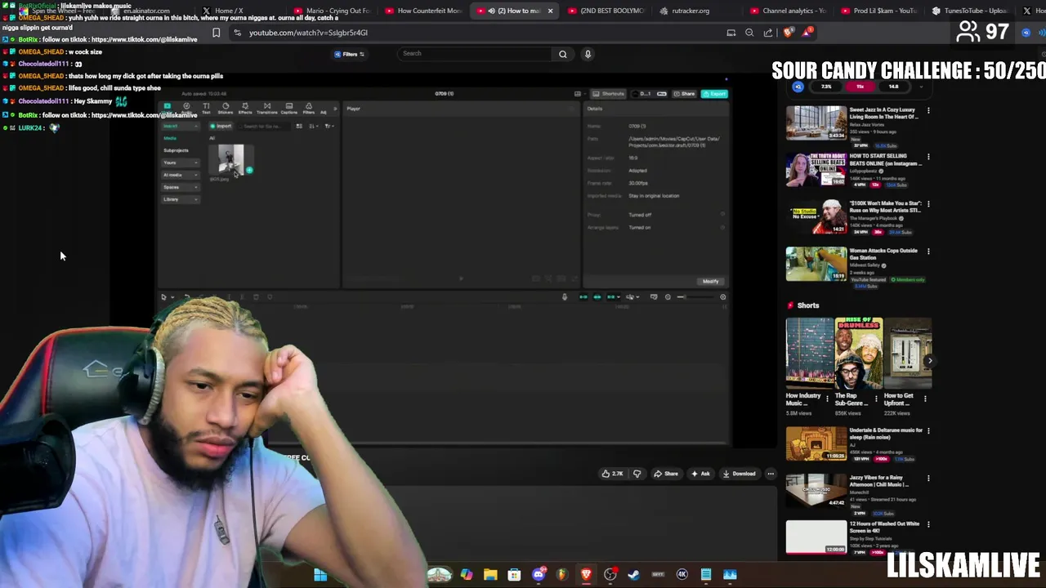This screenshot has height=588, width=1046.
Task: Expand more CapCut toolbar tabs arrow
Action: pos(334,109)
